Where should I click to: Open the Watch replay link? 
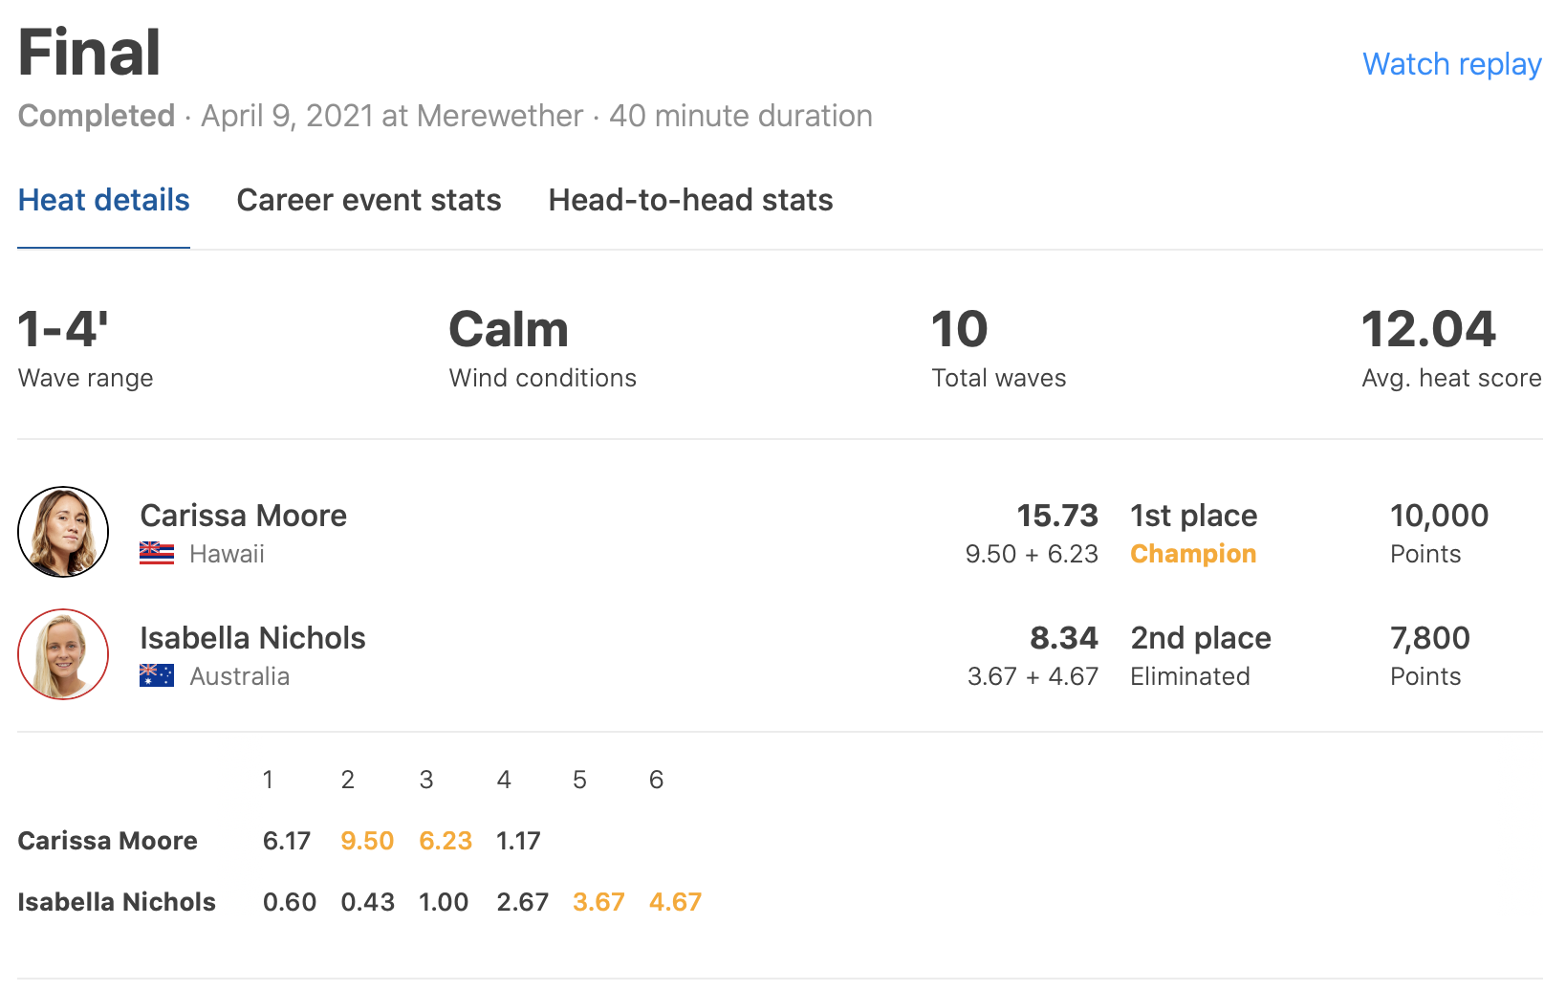[1451, 64]
